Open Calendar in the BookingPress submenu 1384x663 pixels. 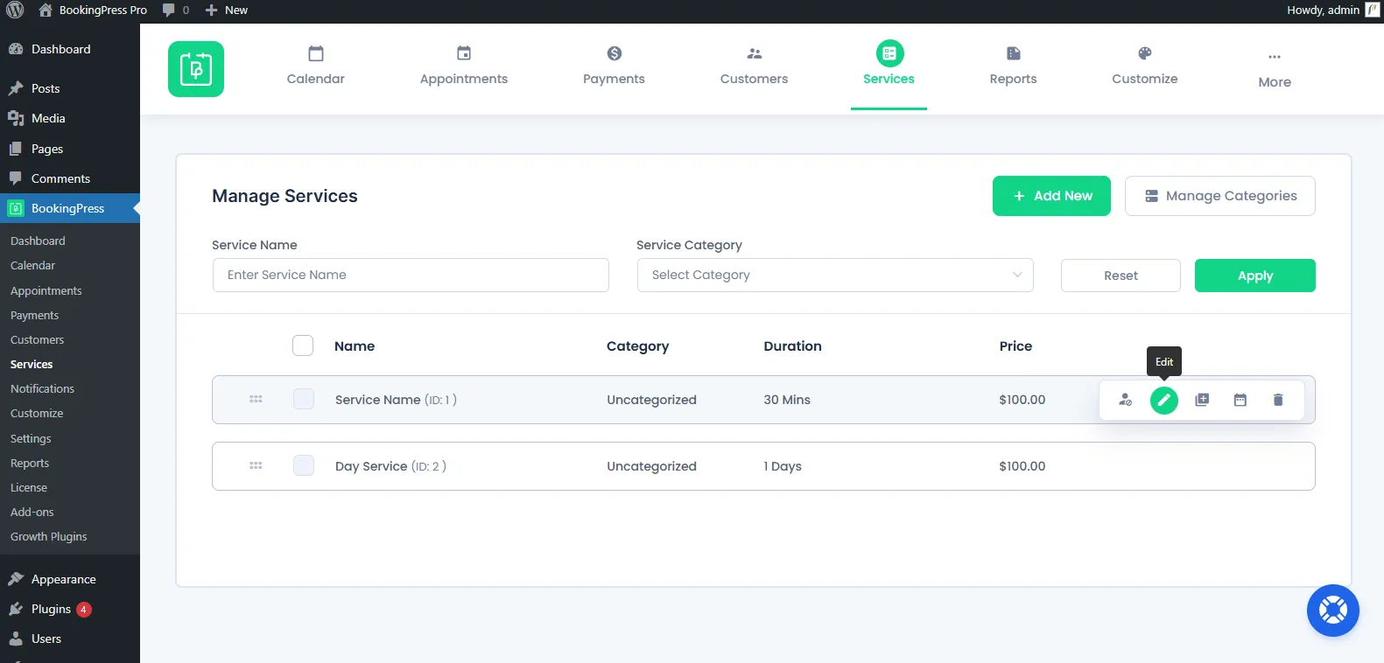32,265
